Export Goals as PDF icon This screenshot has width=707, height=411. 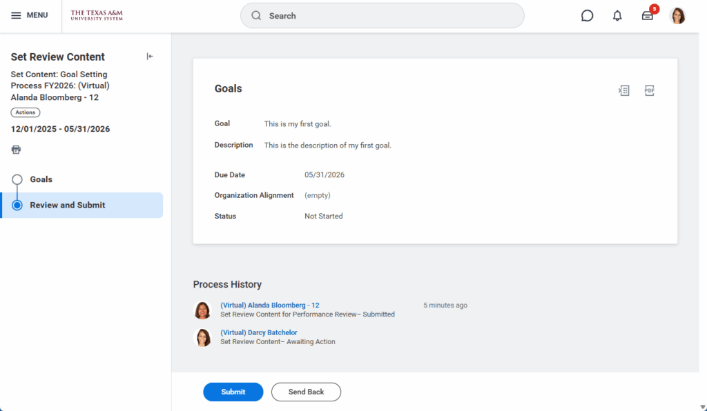tap(649, 90)
